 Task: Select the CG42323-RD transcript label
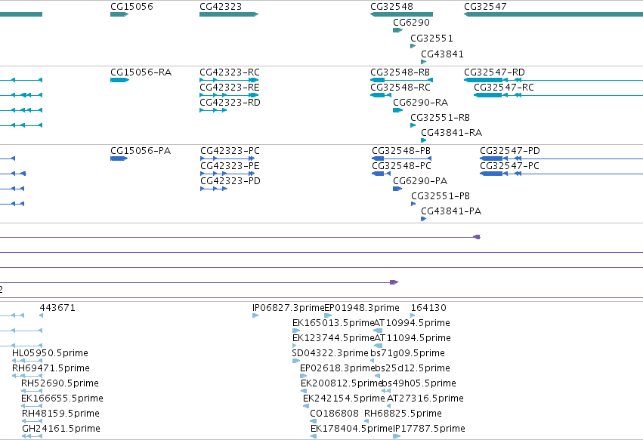click(x=230, y=103)
